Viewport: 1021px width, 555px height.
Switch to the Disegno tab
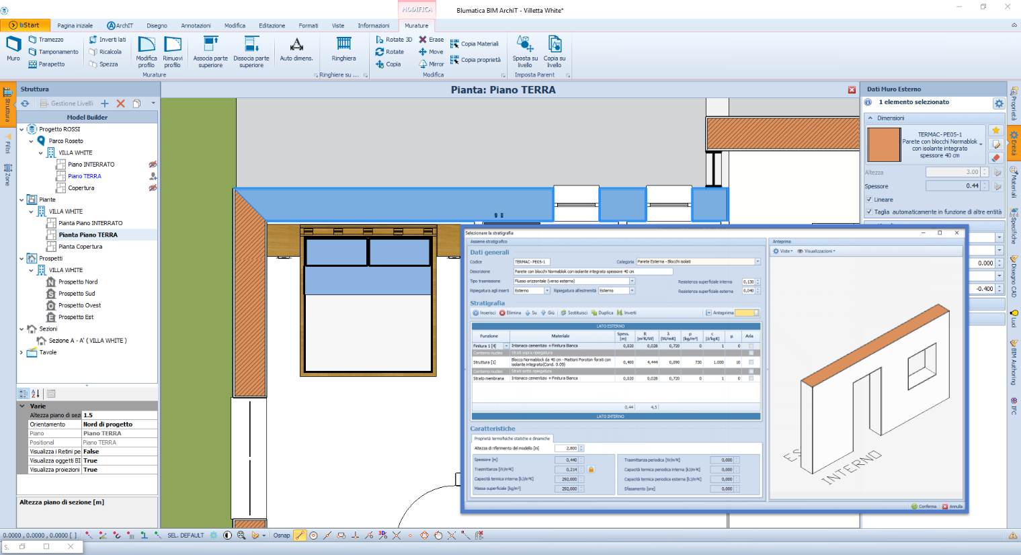(x=157, y=26)
